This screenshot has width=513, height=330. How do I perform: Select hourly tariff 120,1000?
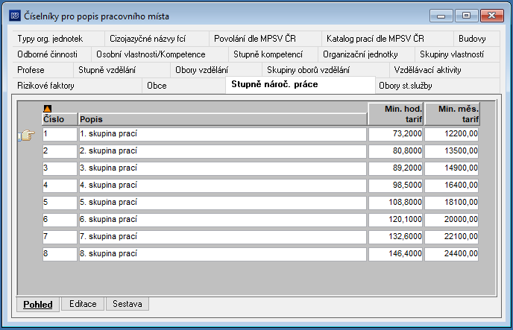(x=396, y=220)
